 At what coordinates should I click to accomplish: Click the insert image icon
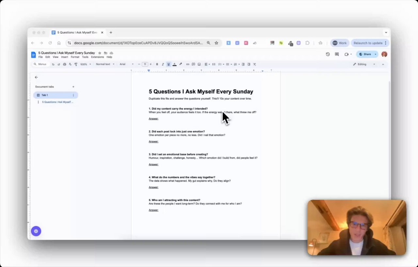199,64
